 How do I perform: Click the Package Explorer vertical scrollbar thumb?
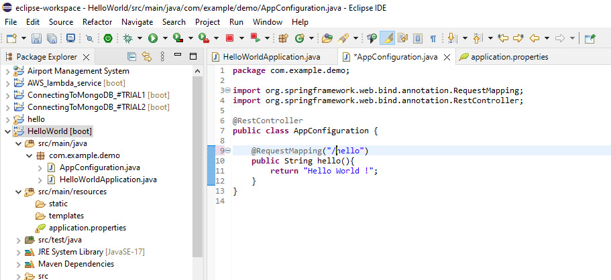[x=198, y=167]
